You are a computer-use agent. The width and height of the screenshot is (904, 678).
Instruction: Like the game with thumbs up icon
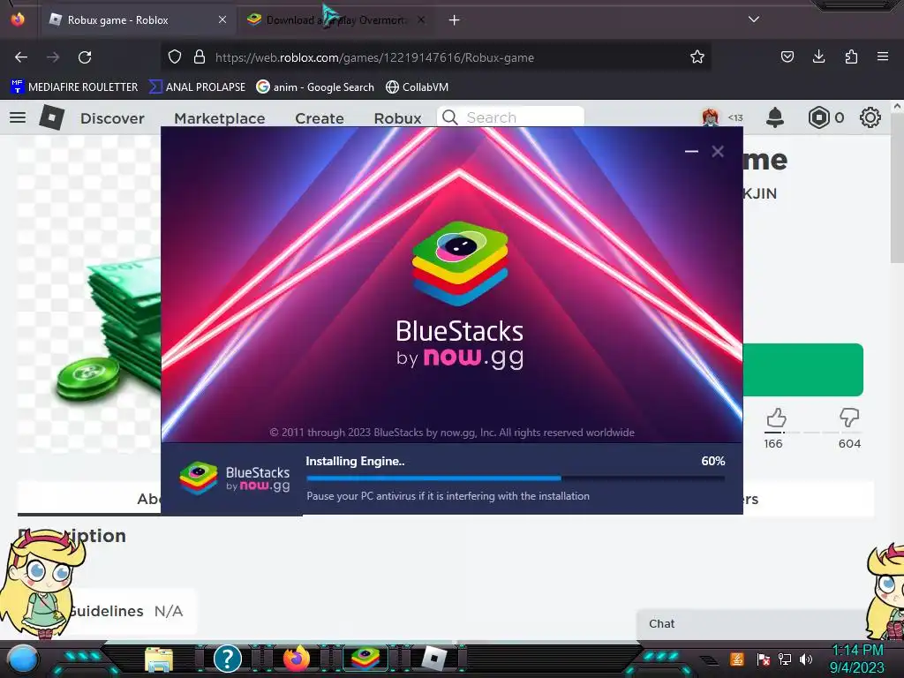pyautogui.click(x=776, y=418)
